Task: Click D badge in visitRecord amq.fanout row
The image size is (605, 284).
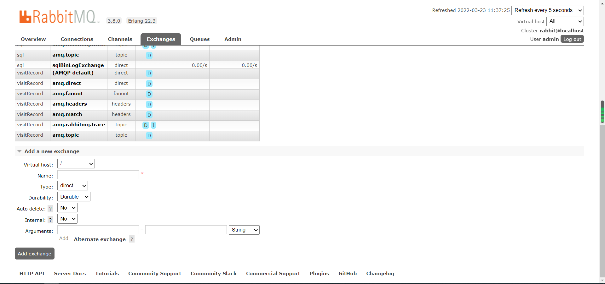Action: (149, 94)
